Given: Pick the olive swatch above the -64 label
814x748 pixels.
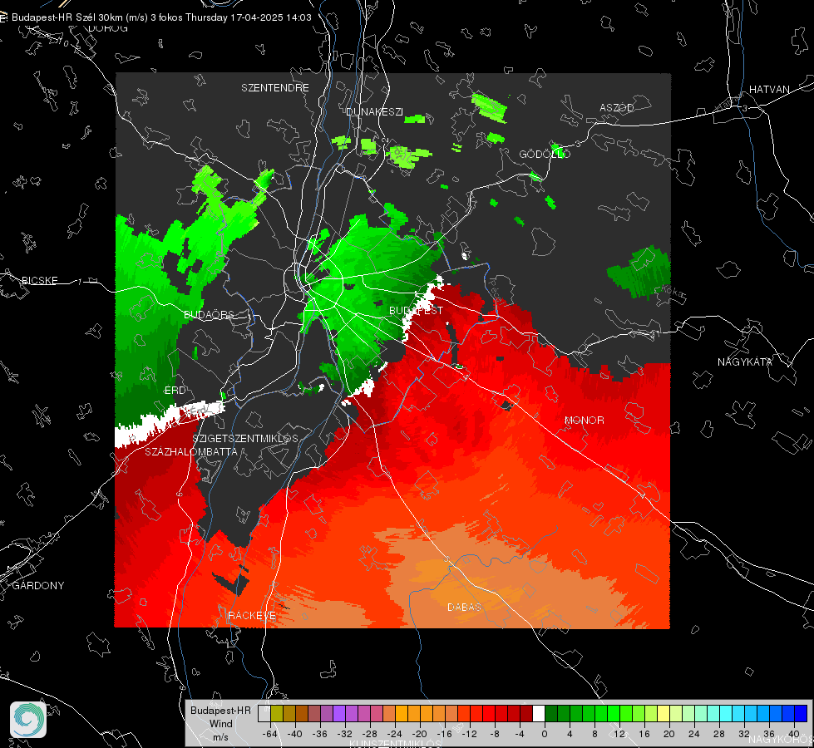Looking at the screenshot, I should [277, 714].
